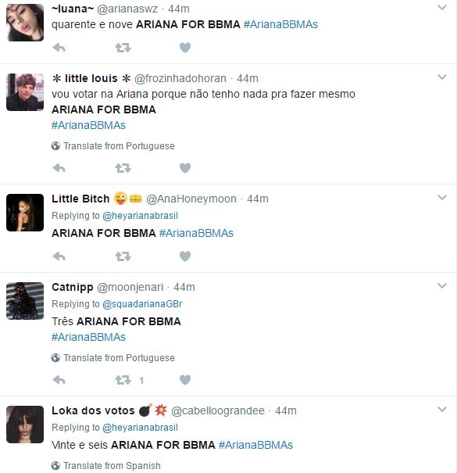This screenshot has height=473, width=457.
Task: Open the ~luana~ tweet options chevron
Action: coord(442,8)
